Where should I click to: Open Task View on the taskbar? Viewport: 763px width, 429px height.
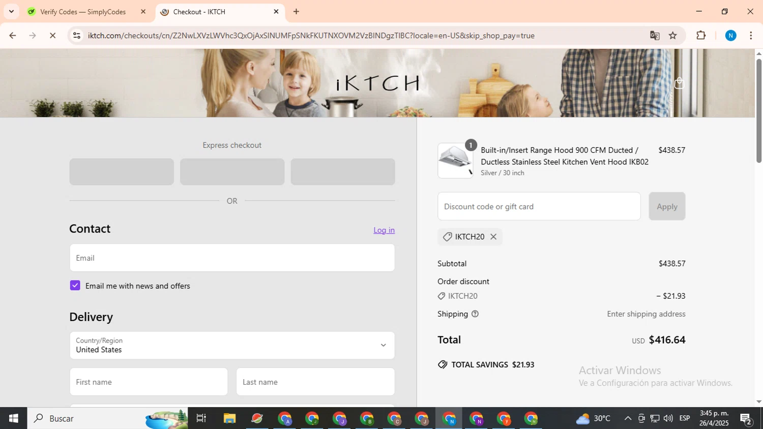pyautogui.click(x=201, y=418)
